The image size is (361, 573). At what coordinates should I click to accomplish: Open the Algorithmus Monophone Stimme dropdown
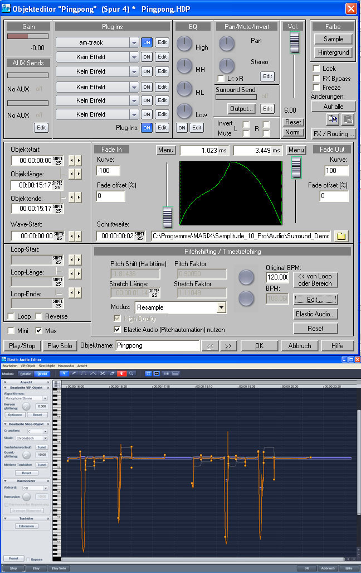click(x=45, y=398)
